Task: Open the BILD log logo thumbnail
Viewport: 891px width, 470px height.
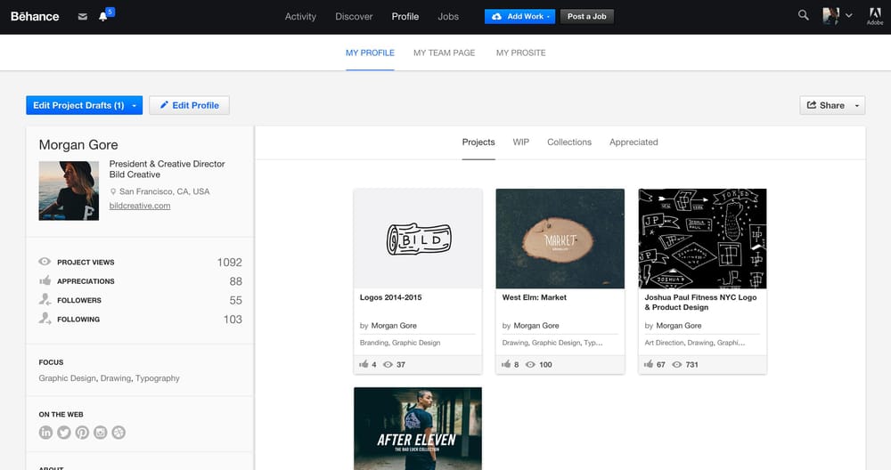Action: (418, 239)
